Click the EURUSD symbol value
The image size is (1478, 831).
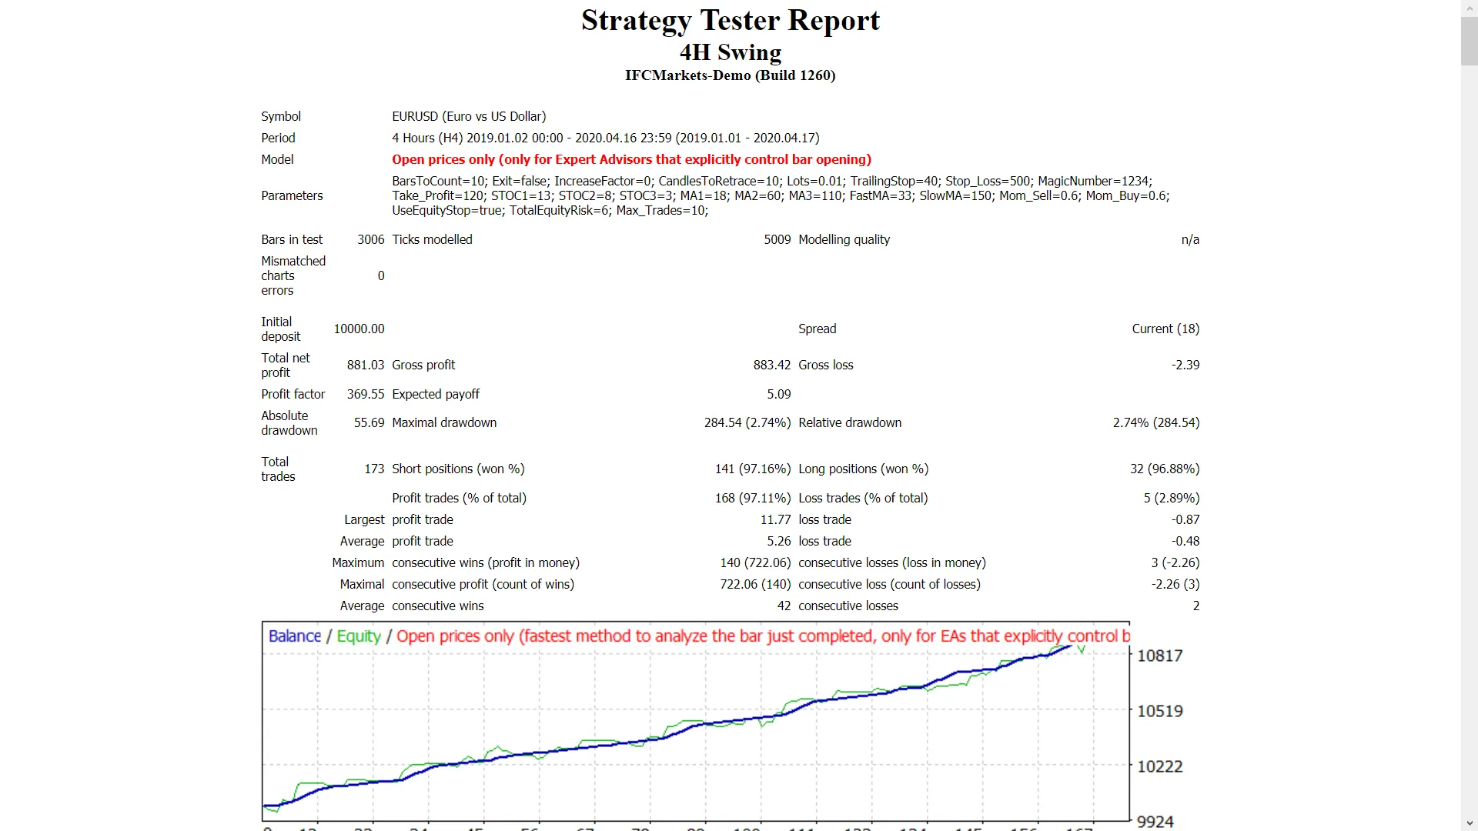coord(469,116)
